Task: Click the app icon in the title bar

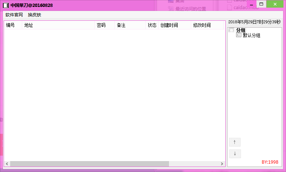Action: [x=6, y=5]
